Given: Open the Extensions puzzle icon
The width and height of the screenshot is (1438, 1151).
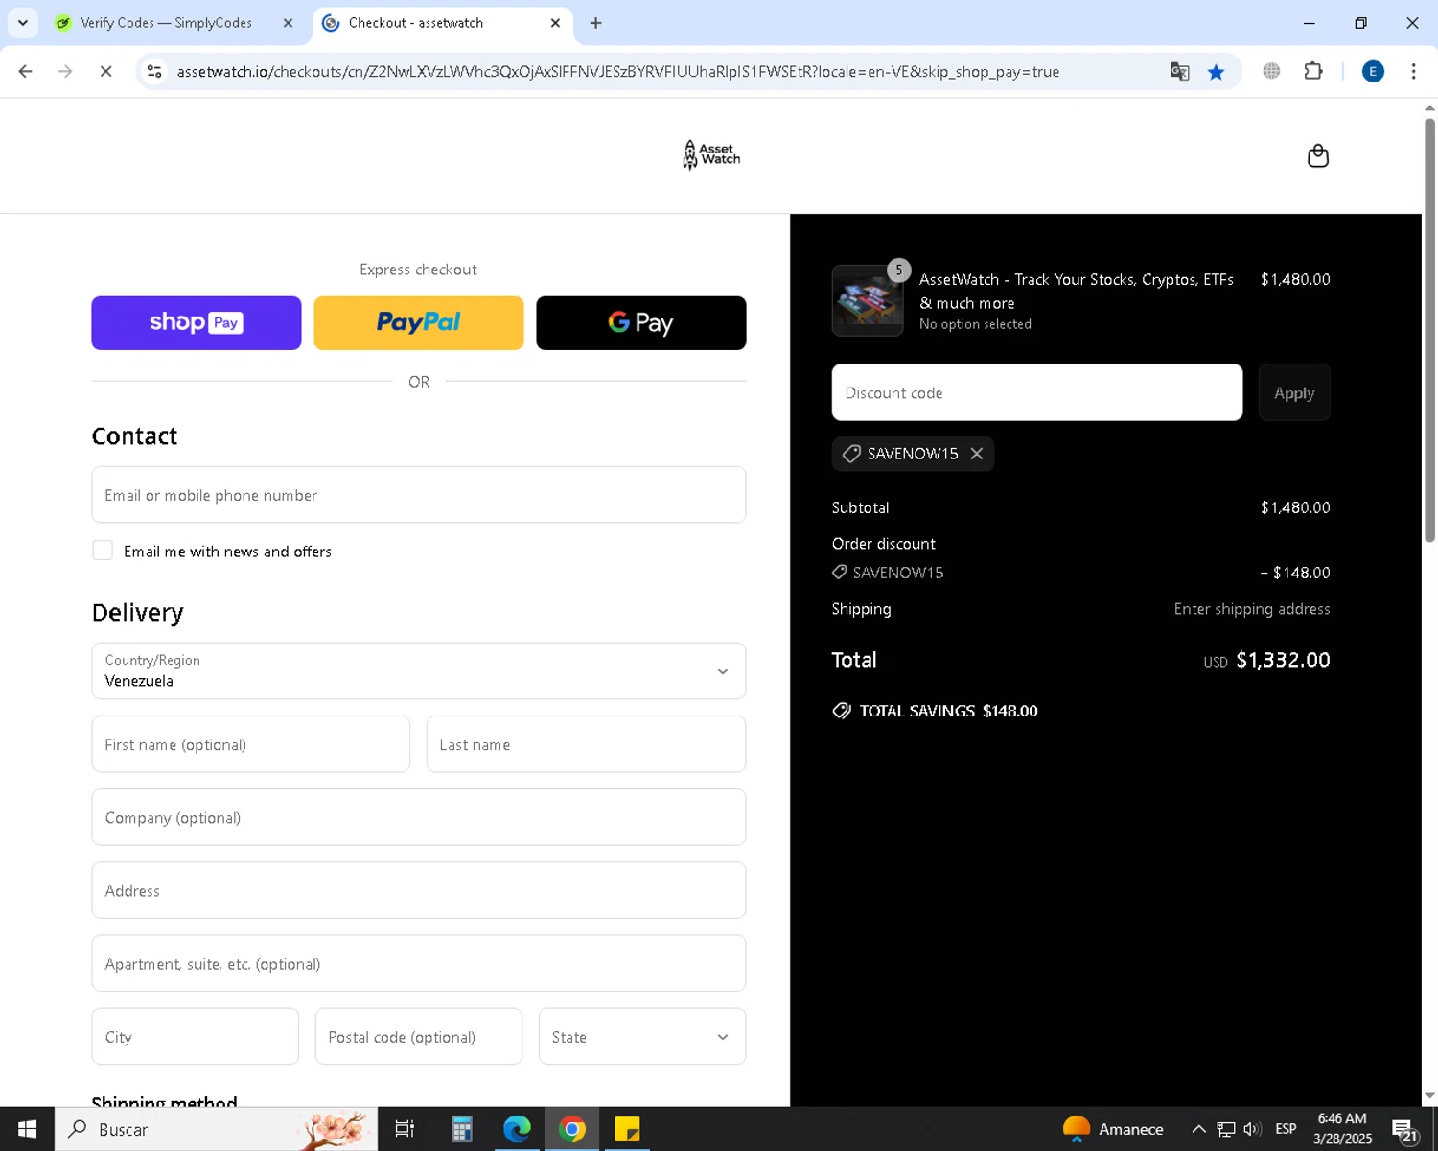Looking at the screenshot, I should [x=1313, y=71].
